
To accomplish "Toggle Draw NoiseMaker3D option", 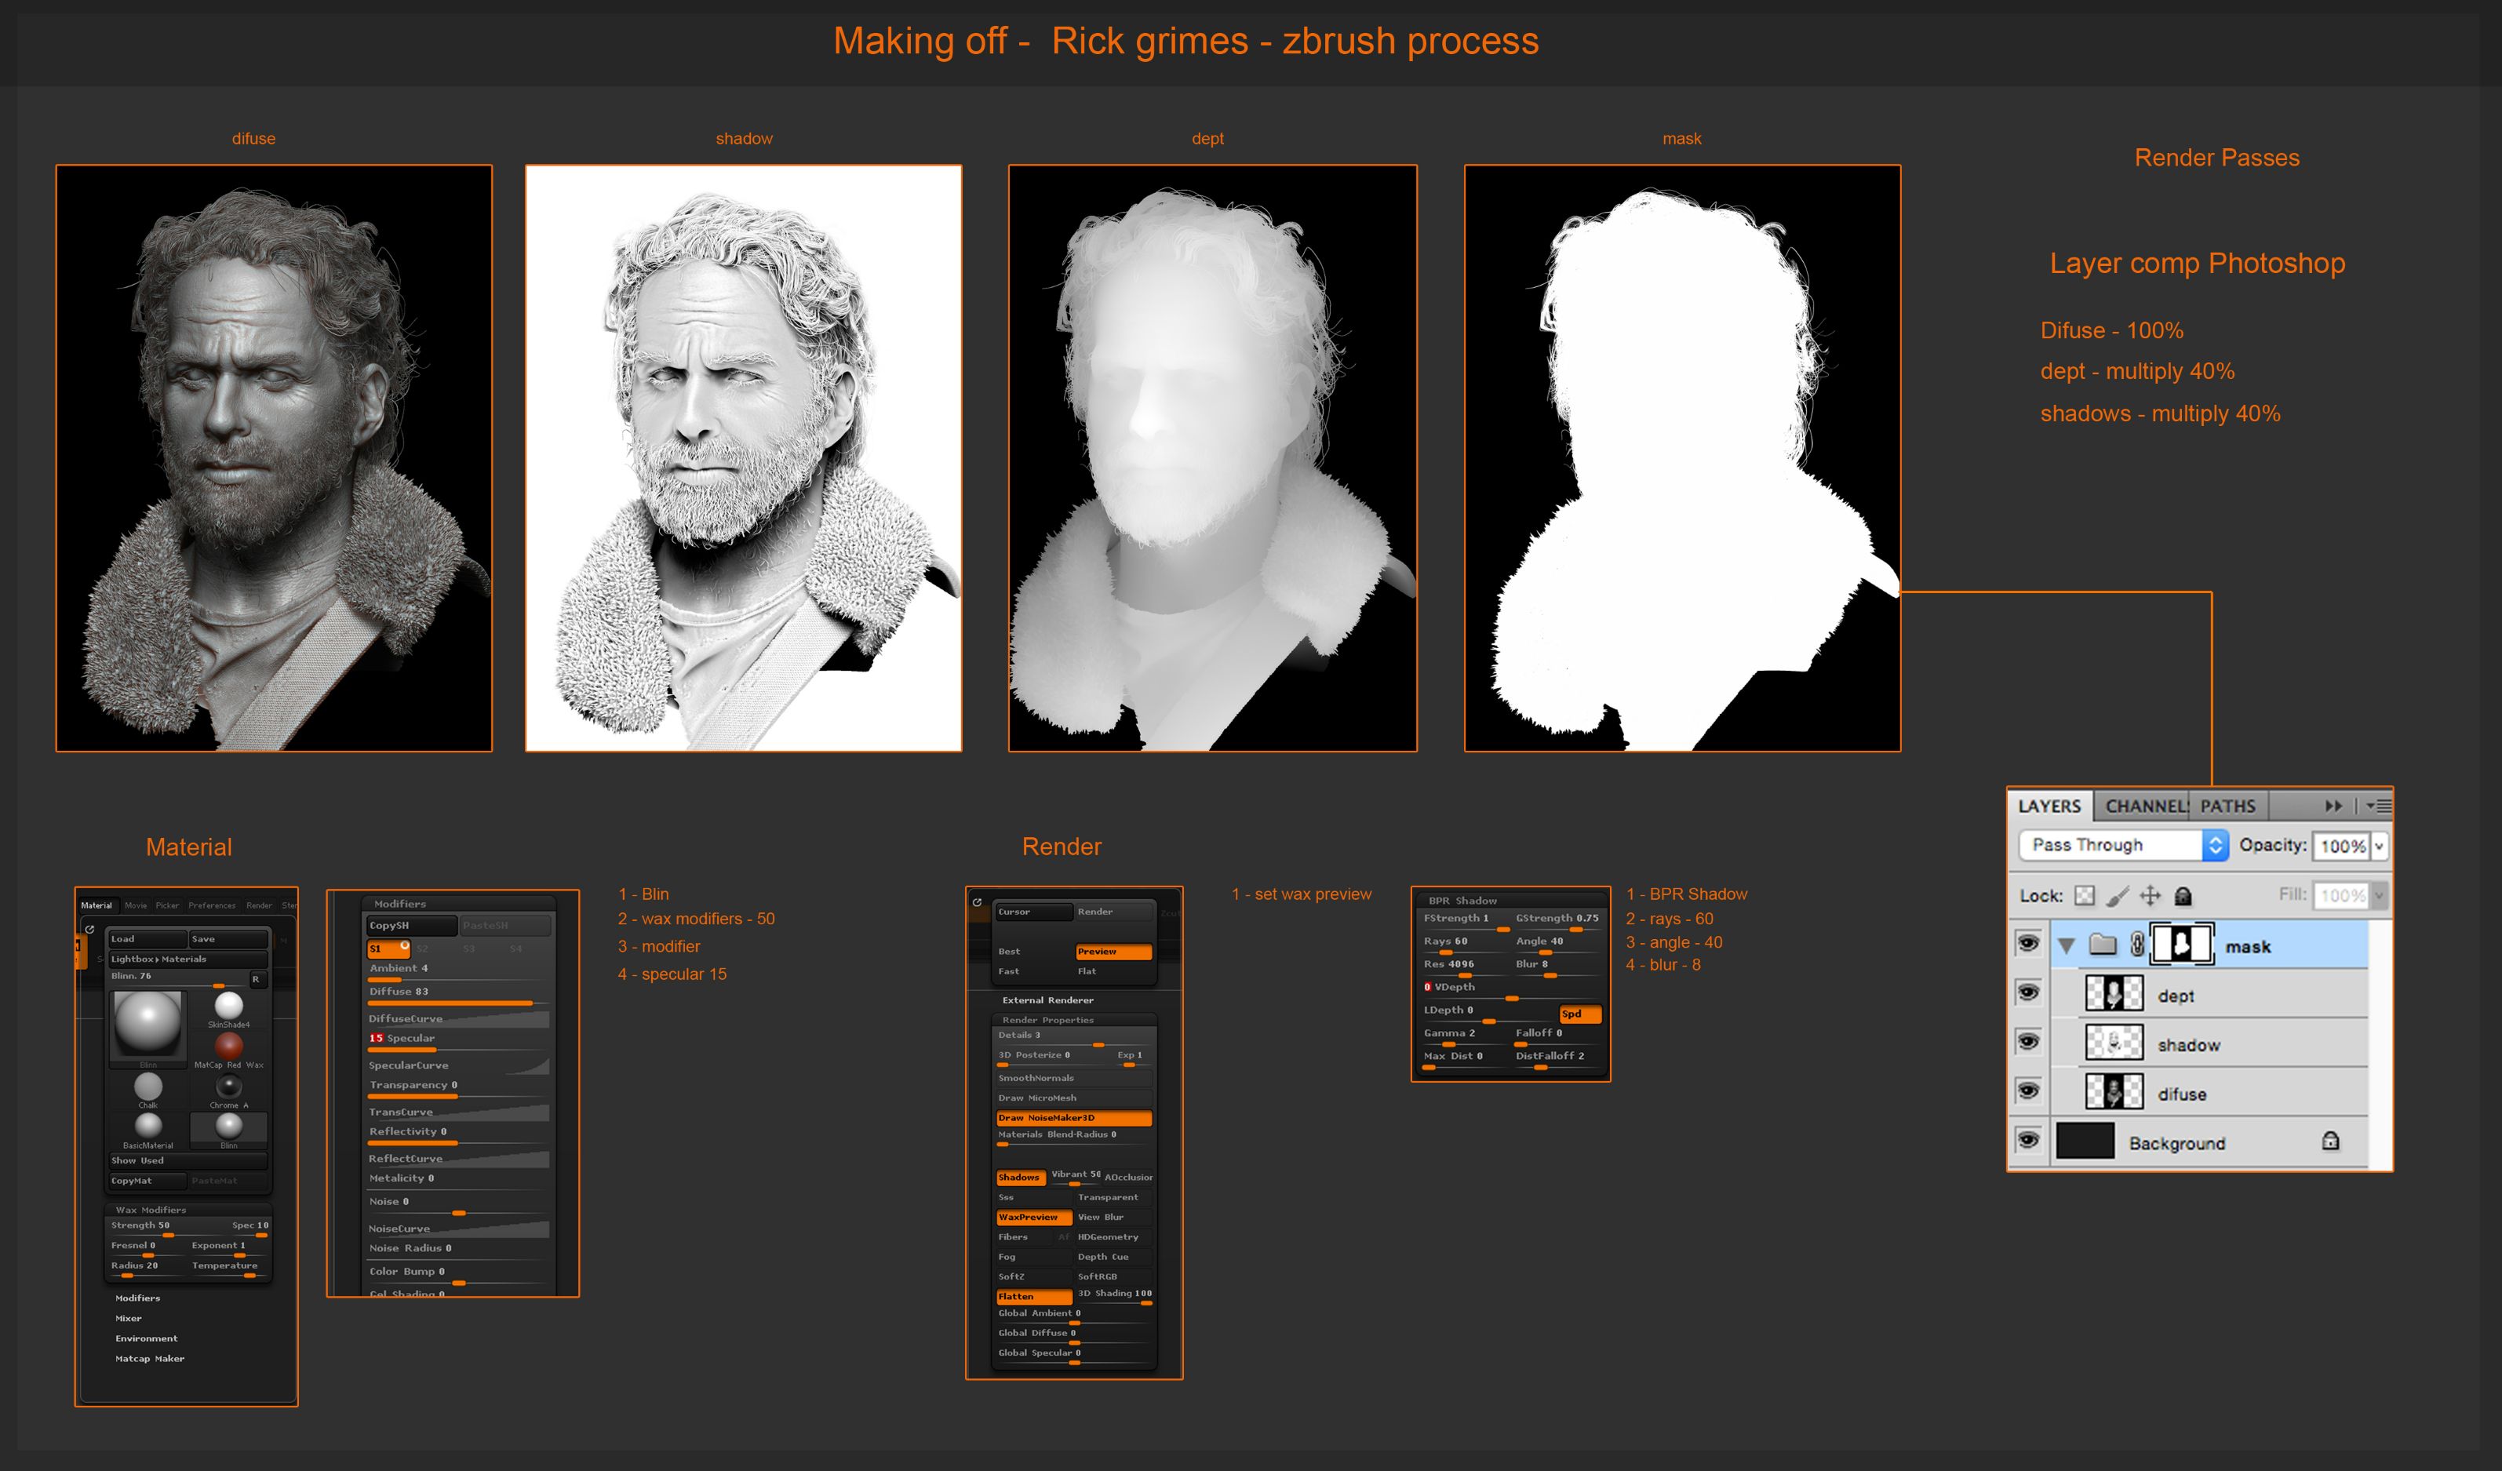I will pyautogui.click(x=1074, y=1118).
